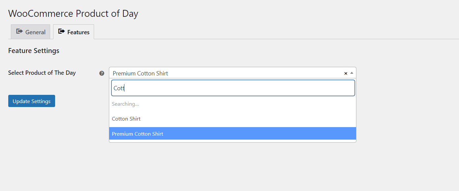Viewport: 459px width, 191px height.
Task: Focus the search field containing "Cott"
Action: coord(233,88)
